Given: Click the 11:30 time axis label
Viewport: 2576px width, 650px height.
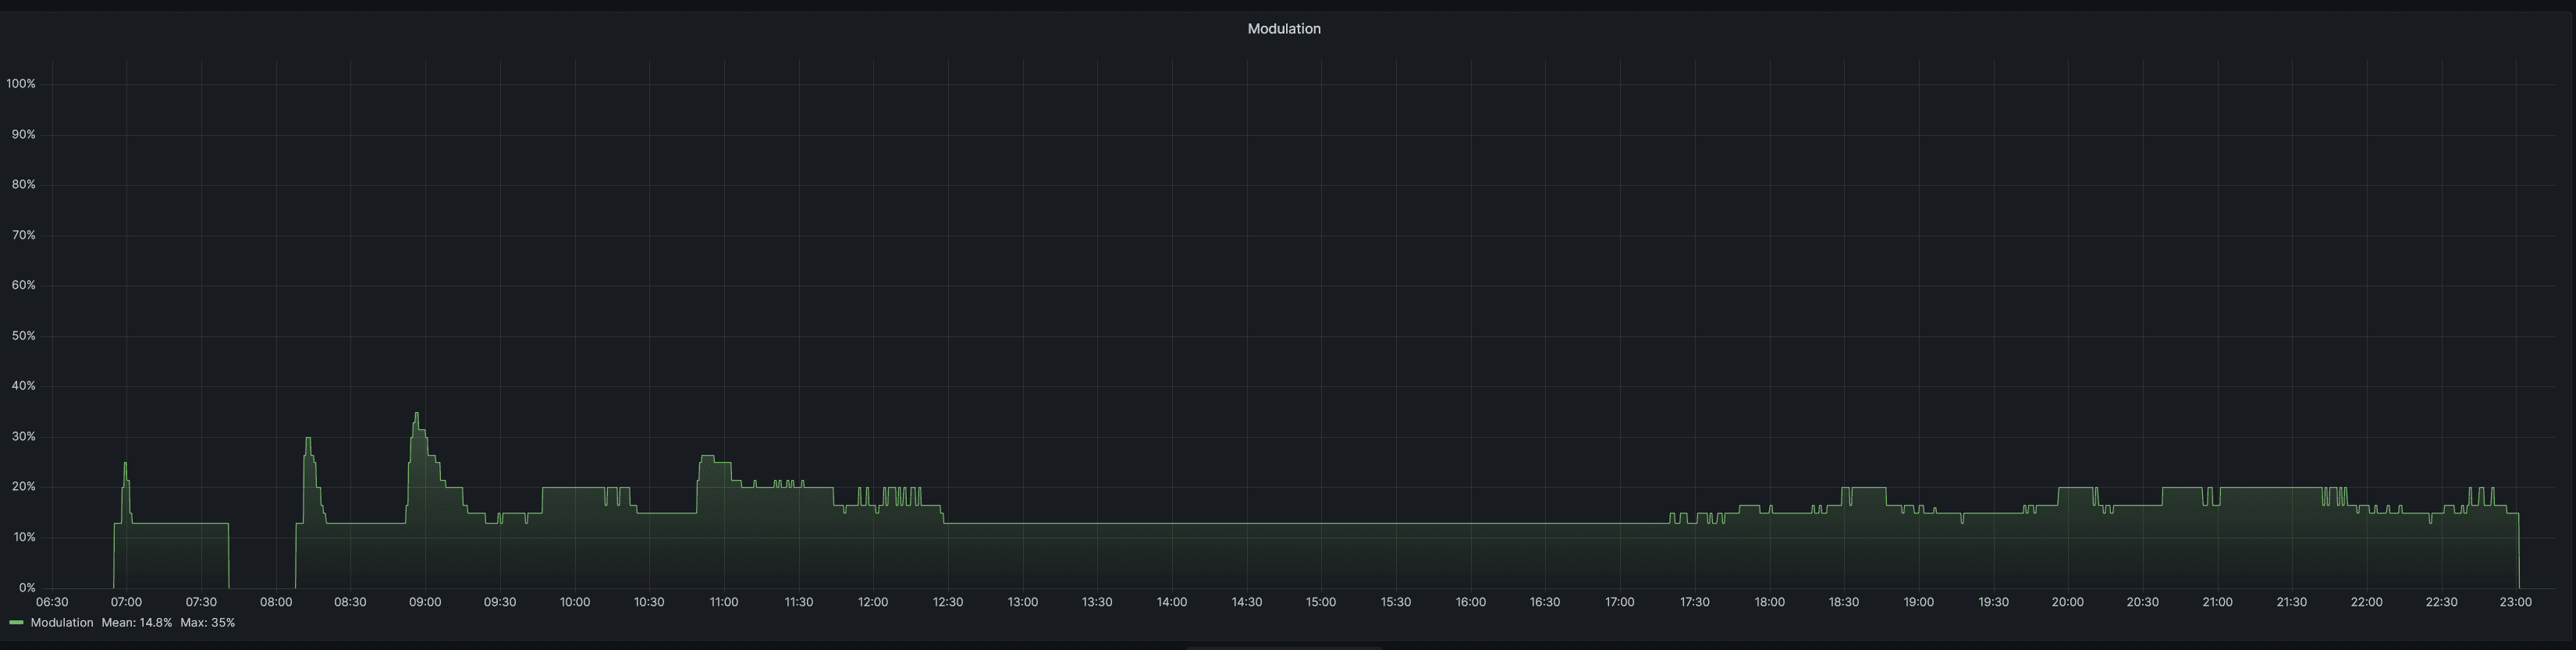Looking at the screenshot, I should coord(798,602).
